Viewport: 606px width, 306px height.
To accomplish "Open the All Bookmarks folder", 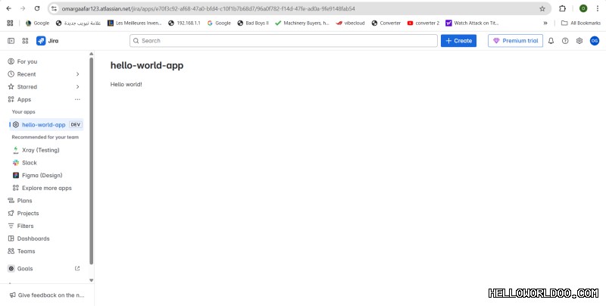I will coord(581,23).
